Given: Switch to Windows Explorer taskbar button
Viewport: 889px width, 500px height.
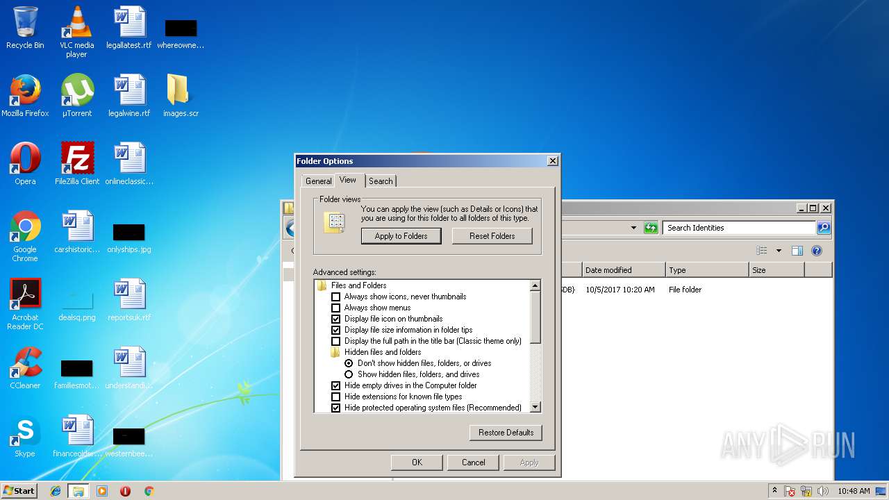Looking at the screenshot, I should [x=78, y=491].
